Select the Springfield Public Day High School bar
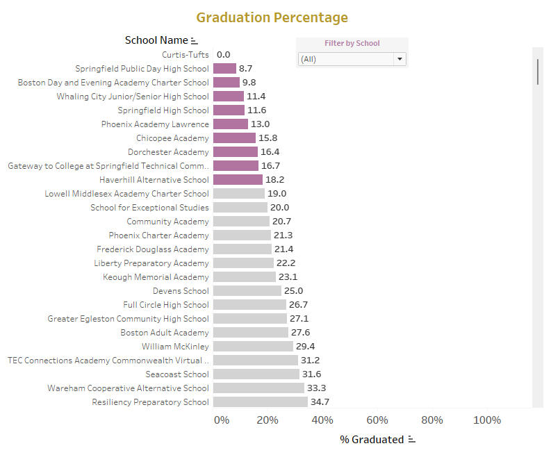The width and height of the screenshot is (560, 455). pyautogui.click(x=224, y=69)
